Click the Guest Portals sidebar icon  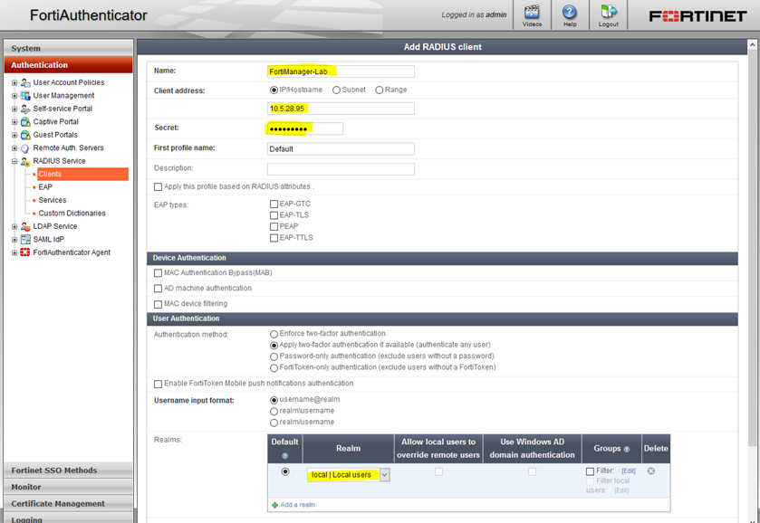pyautogui.click(x=25, y=135)
